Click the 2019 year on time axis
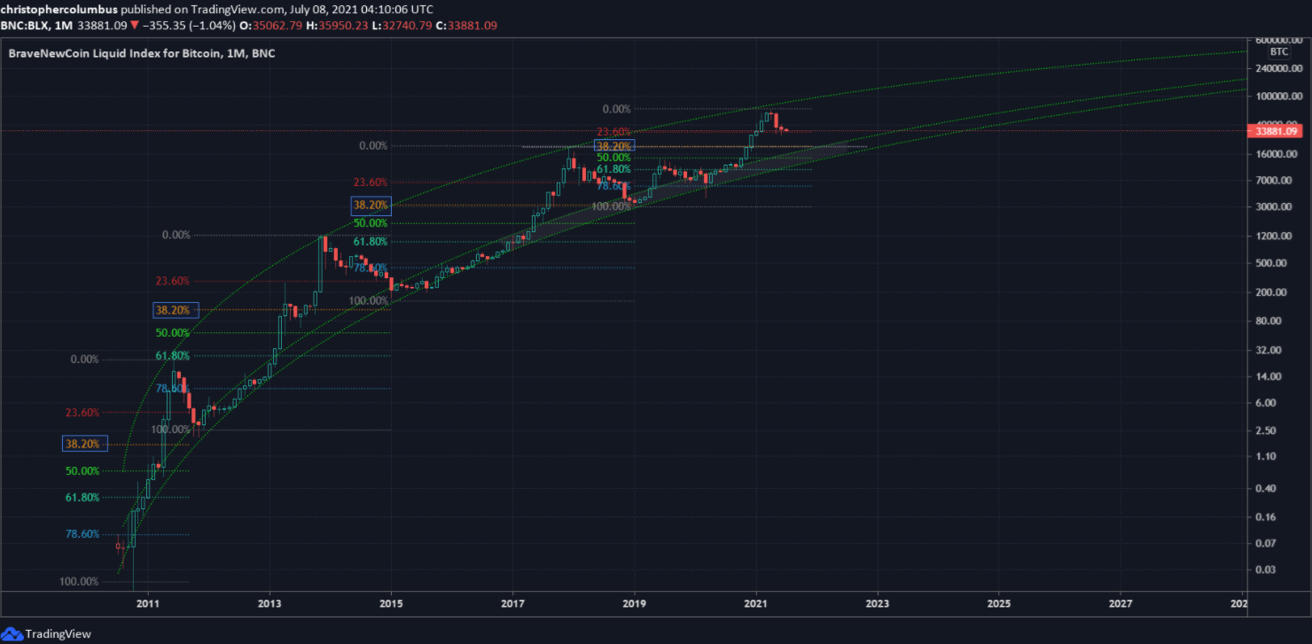 tap(634, 603)
